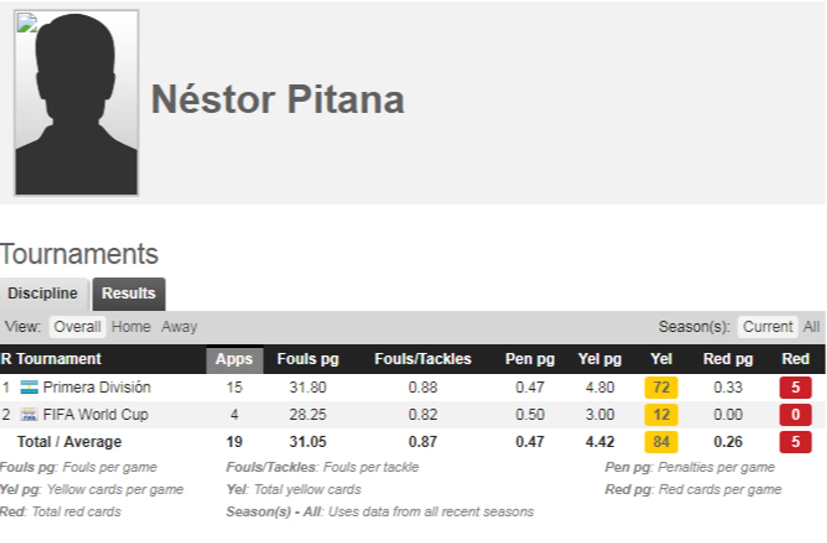
Task: Sort by the Yel pg column header
Action: 599,359
